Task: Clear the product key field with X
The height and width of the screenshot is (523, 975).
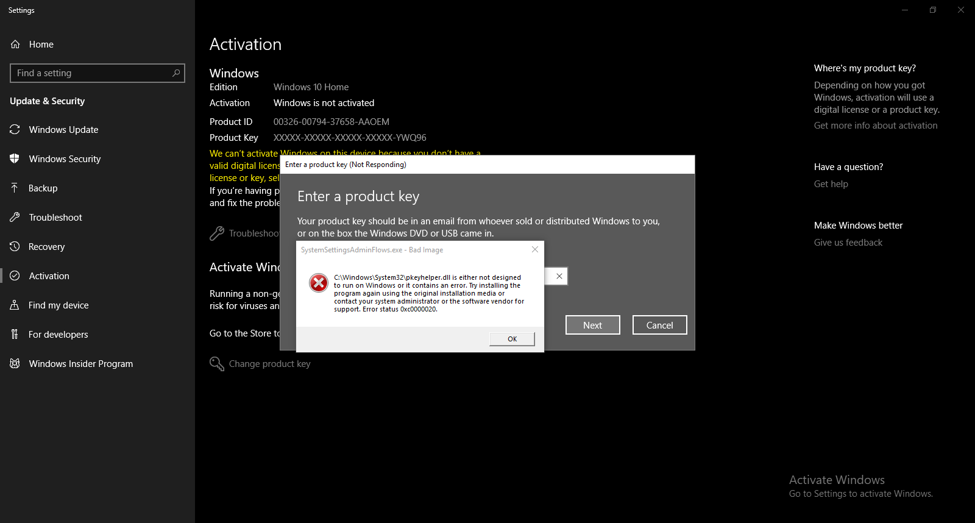Action: pos(559,276)
